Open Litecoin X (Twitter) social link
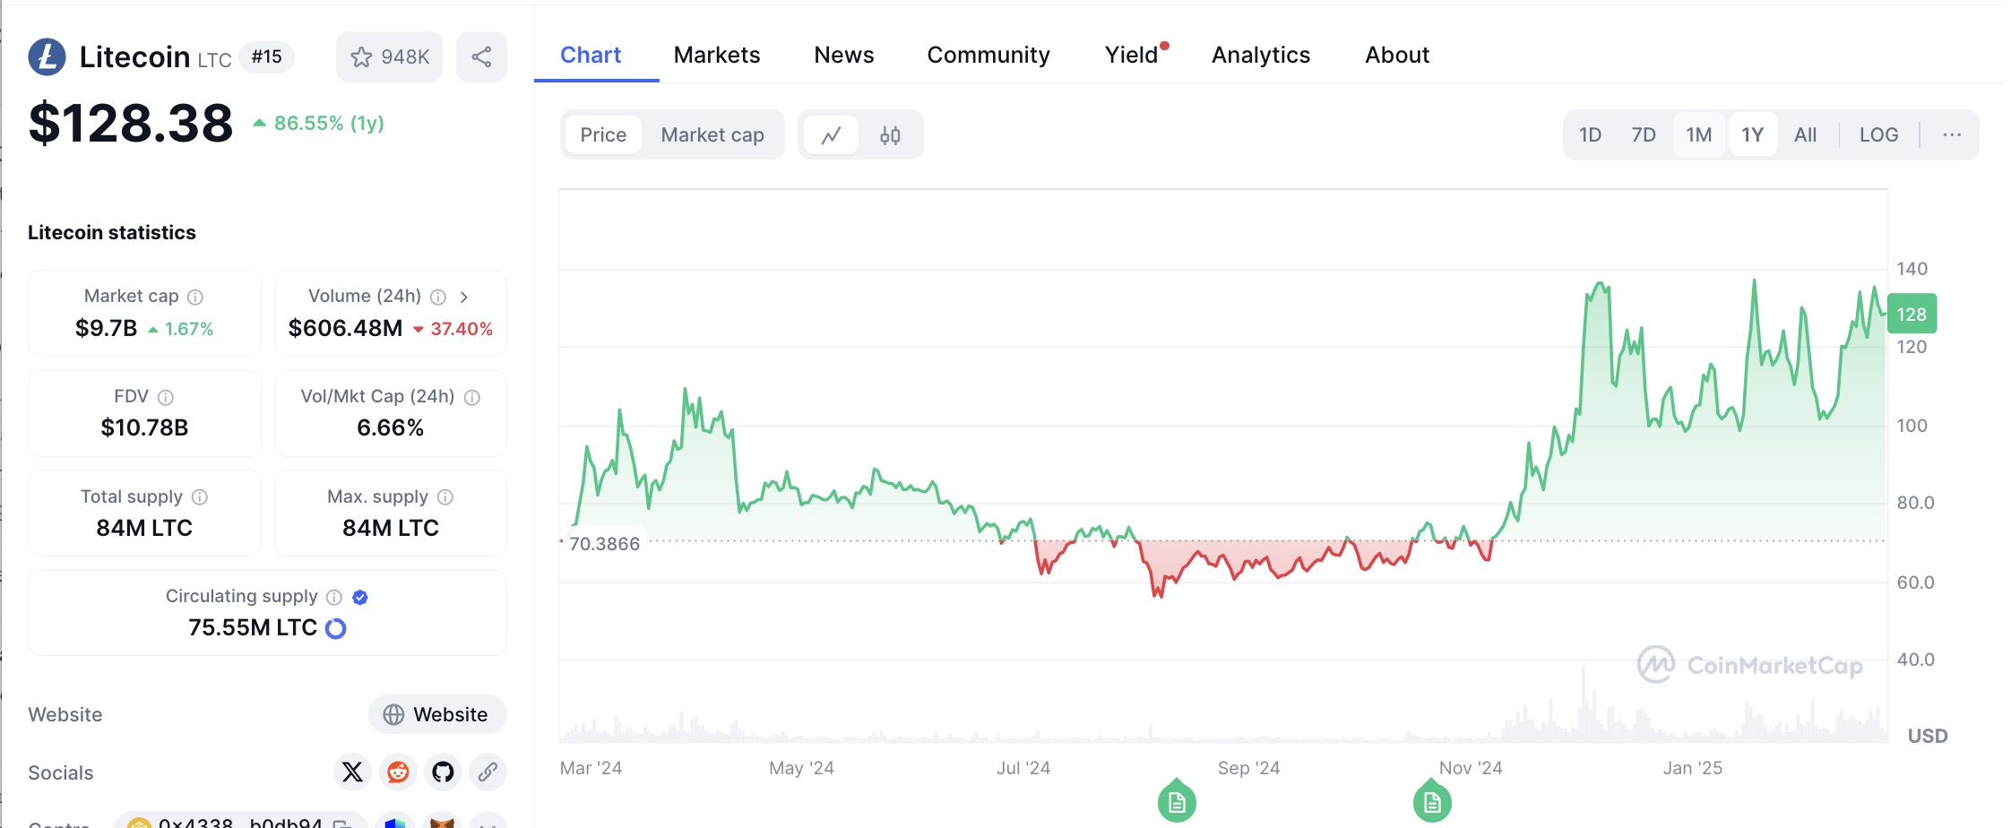 352,772
